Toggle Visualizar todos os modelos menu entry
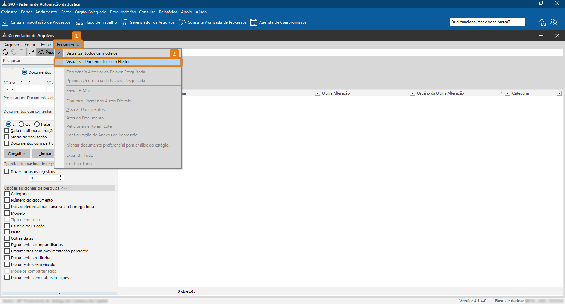 (118, 53)
